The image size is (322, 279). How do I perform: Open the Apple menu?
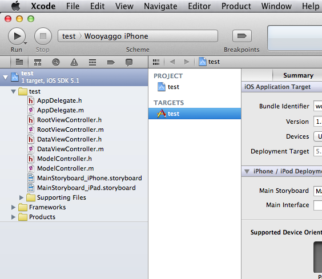pos(15,6)
